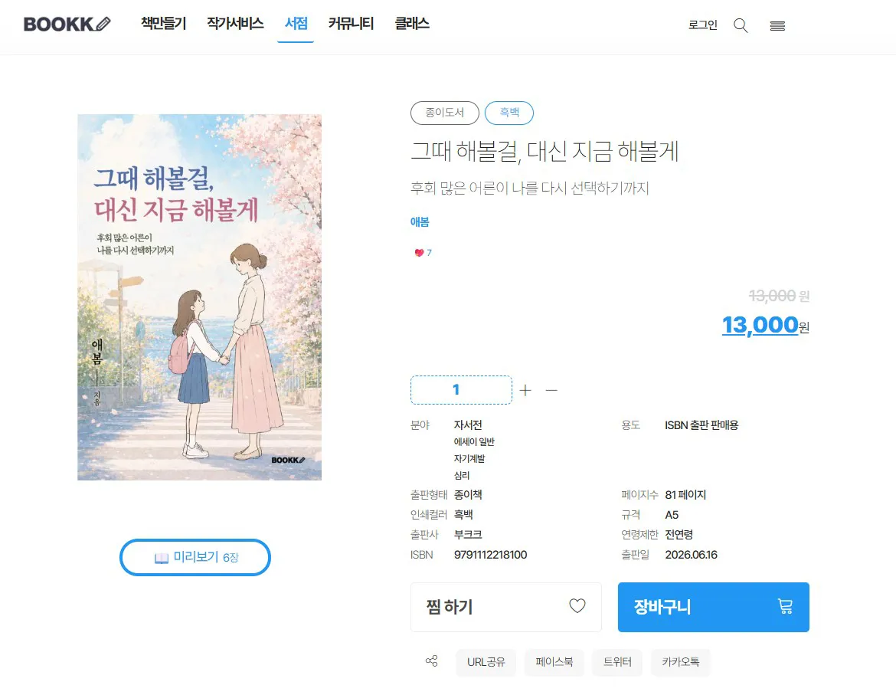
Task: Click the BOOKK logo
Action: [67, 24]
